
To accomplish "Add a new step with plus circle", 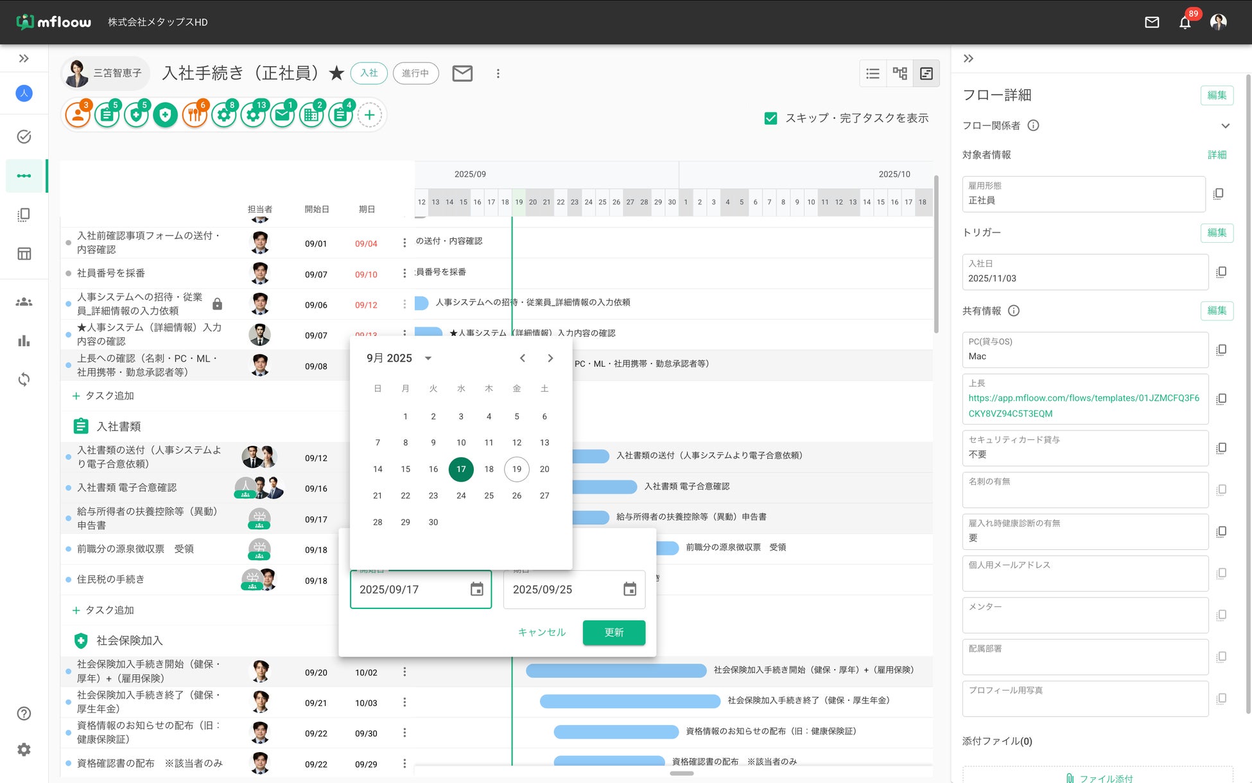I will point(370,115).
